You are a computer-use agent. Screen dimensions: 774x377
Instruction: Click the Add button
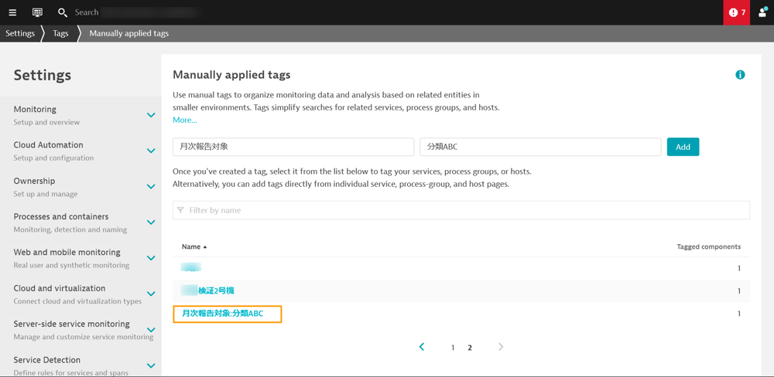click(x=683, y=147)
